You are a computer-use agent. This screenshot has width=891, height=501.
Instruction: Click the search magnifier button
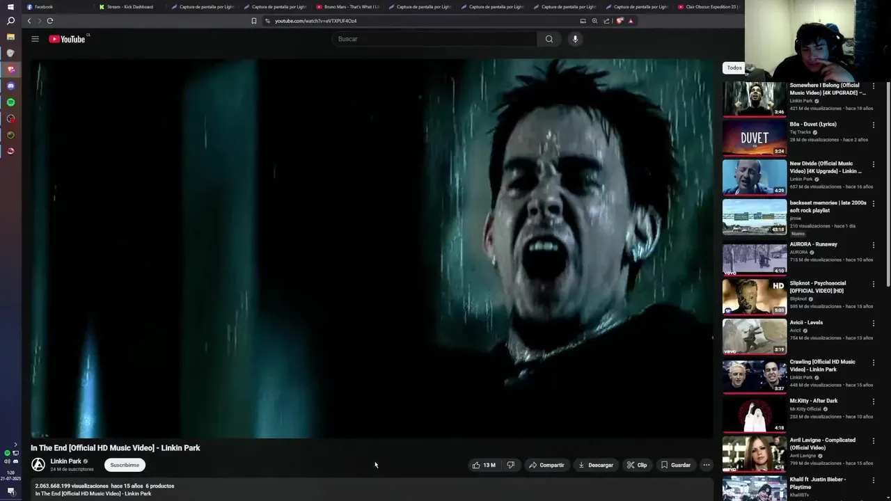549,39
